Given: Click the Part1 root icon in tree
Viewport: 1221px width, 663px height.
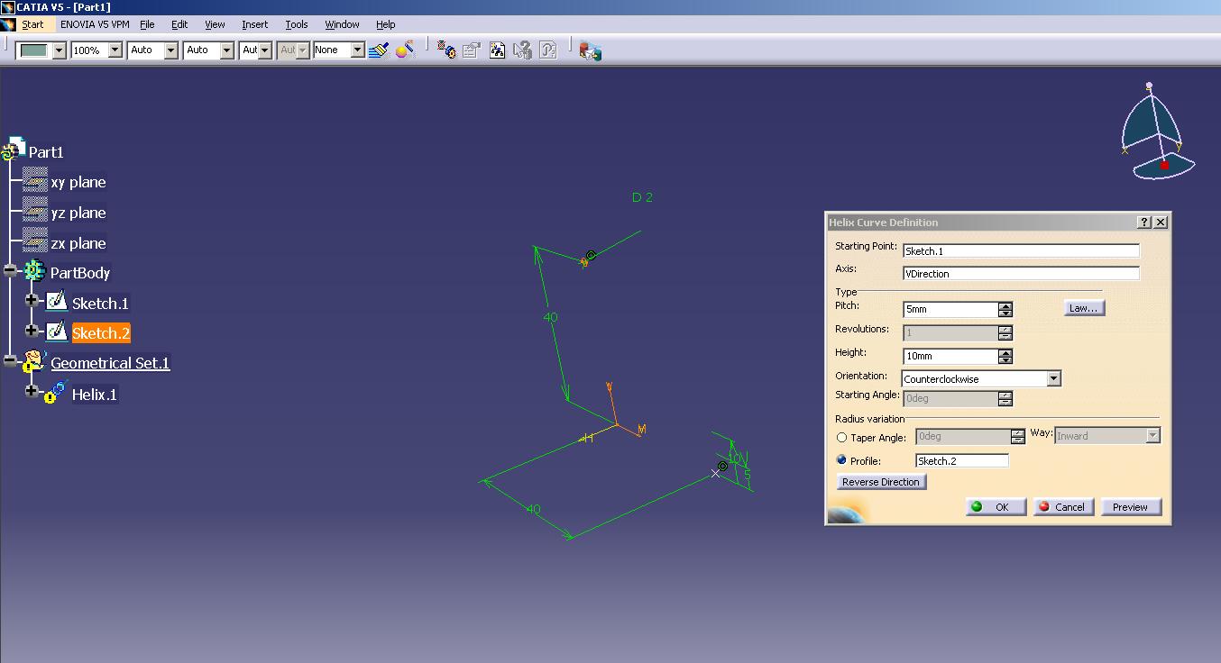Looking at the screenshot, I should 14,150.
